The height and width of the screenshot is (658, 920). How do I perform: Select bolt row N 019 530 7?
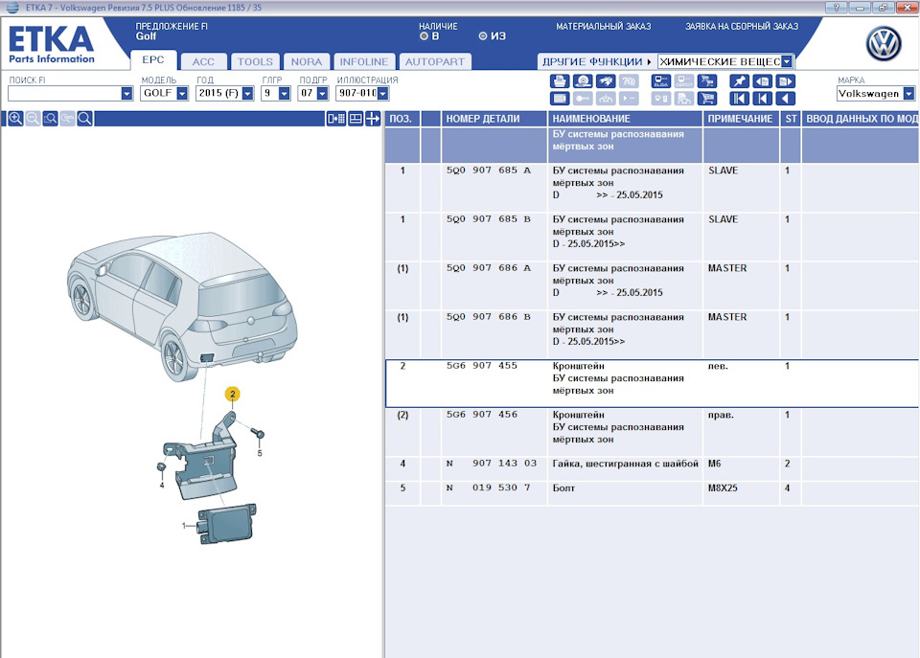point(652,494)
